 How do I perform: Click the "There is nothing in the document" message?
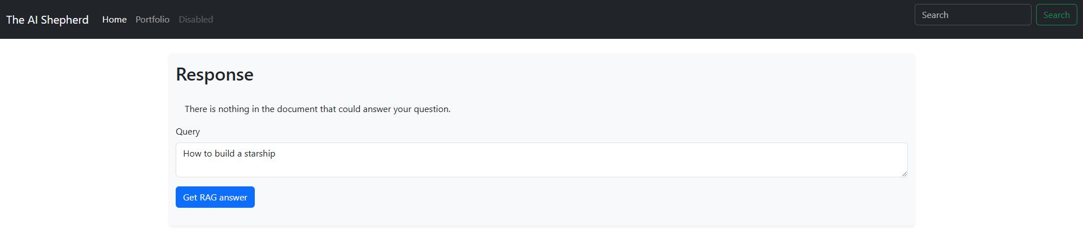[317, 109]
